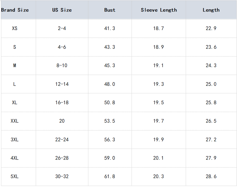Select the Bust column header
The image size is (237, 187).
[x=110, y=10]
